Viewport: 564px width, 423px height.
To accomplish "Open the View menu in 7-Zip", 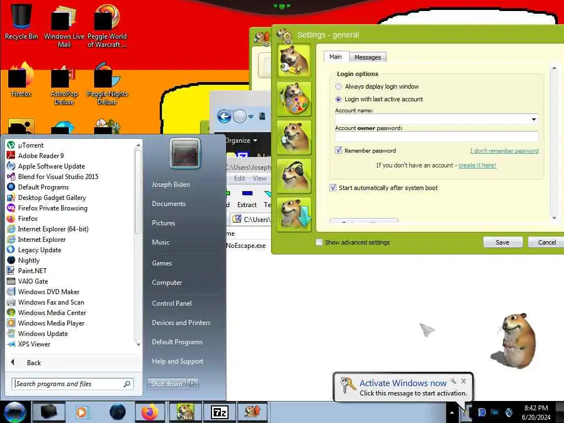I will [x=259, y=178].
